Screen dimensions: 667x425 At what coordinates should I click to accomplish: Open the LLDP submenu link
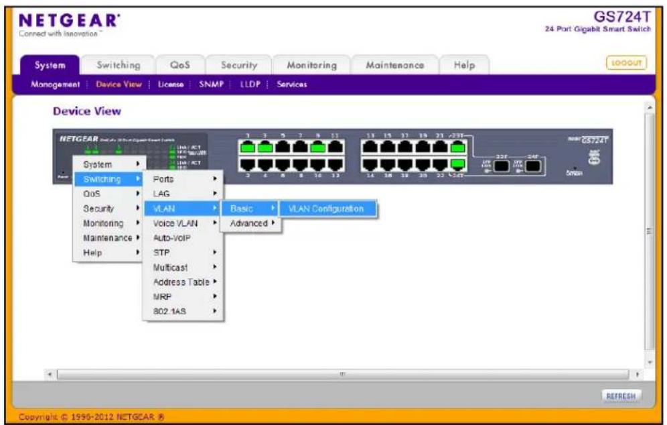click(x=250, y=84)
